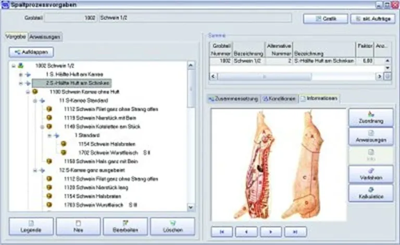Click the Verfahren procedure button
The height and width of the screenshot is (245, 400).
click(x=370, y=174)
